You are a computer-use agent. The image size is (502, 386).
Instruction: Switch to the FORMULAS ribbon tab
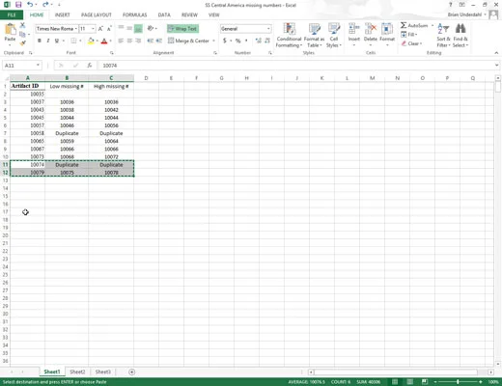pyautogui.click(x=134, y=14)
